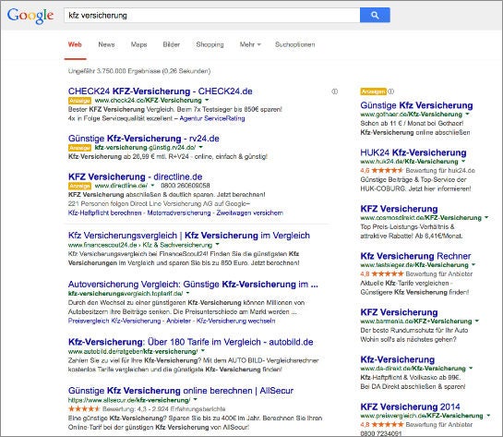Open dropdown arrow next to preisvergleich.de URL

488,416
